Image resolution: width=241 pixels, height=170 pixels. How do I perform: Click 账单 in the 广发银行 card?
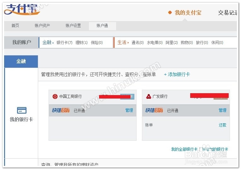click(149, 125)
